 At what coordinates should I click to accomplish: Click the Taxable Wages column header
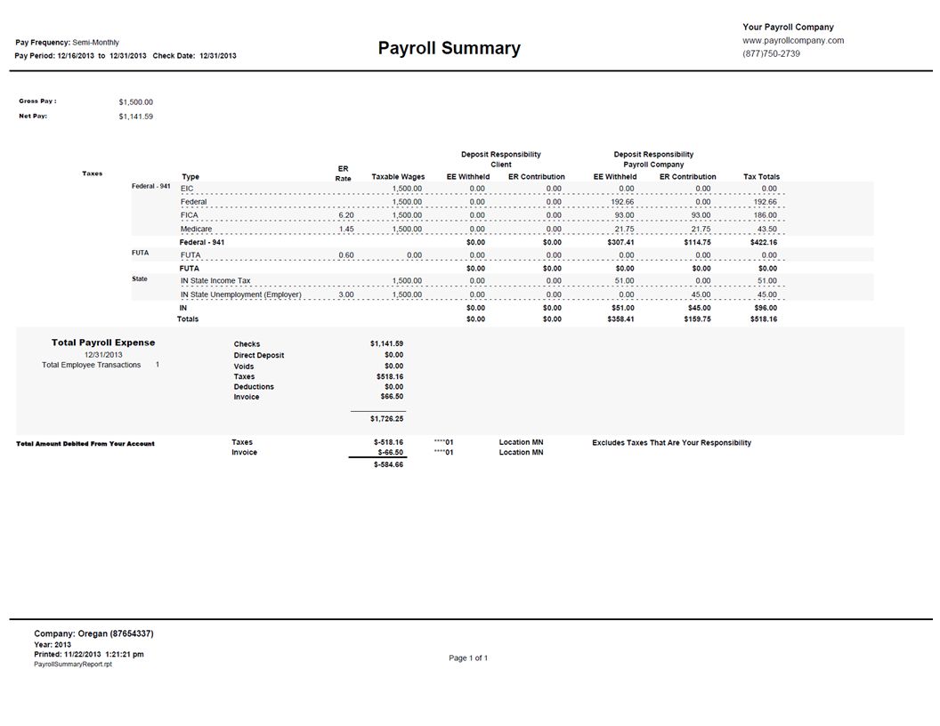point(398,177)
